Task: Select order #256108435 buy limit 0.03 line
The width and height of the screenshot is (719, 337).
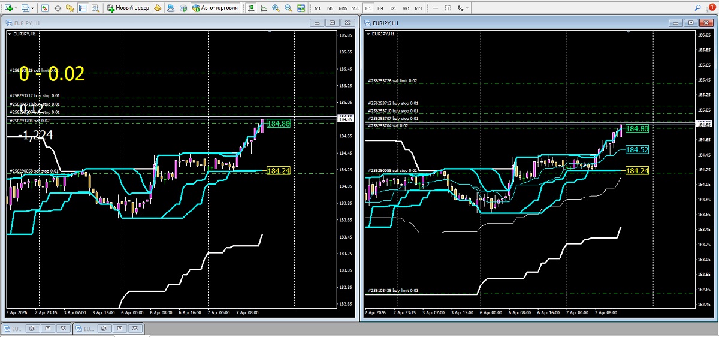Action: pyautogui.click(x=393, y=291)
